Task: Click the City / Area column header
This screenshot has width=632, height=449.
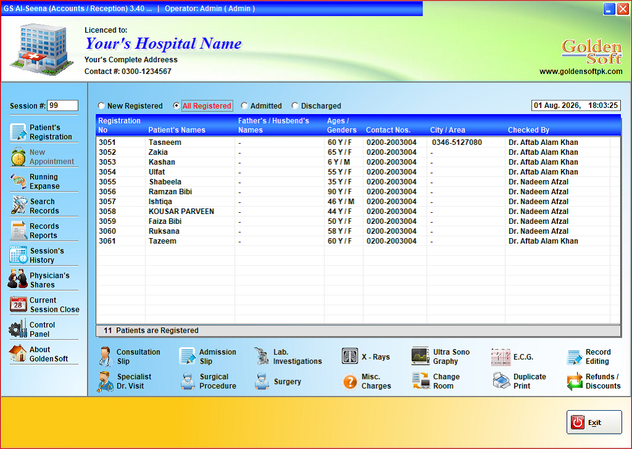Action: coord(448,130)
